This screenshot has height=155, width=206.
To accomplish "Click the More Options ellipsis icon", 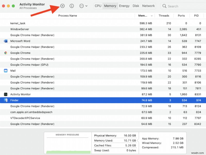I will click(x=82, y=6).
